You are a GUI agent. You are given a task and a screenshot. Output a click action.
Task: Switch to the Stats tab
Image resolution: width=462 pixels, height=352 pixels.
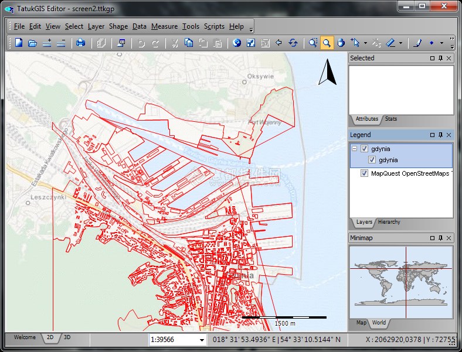(x=390, y=119)
